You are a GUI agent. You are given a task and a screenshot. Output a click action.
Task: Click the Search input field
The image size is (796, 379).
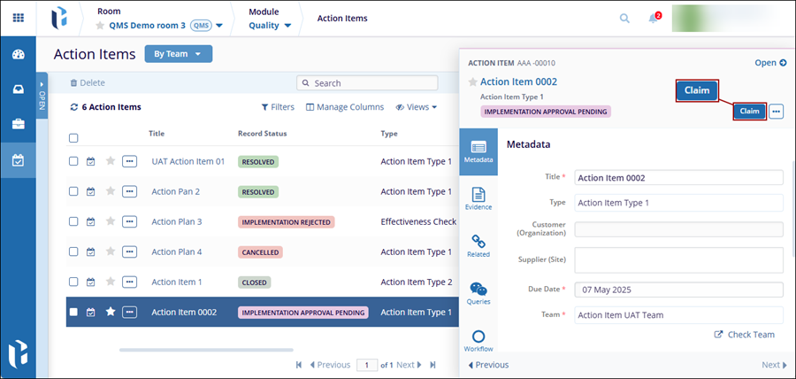tap(373, 82)
